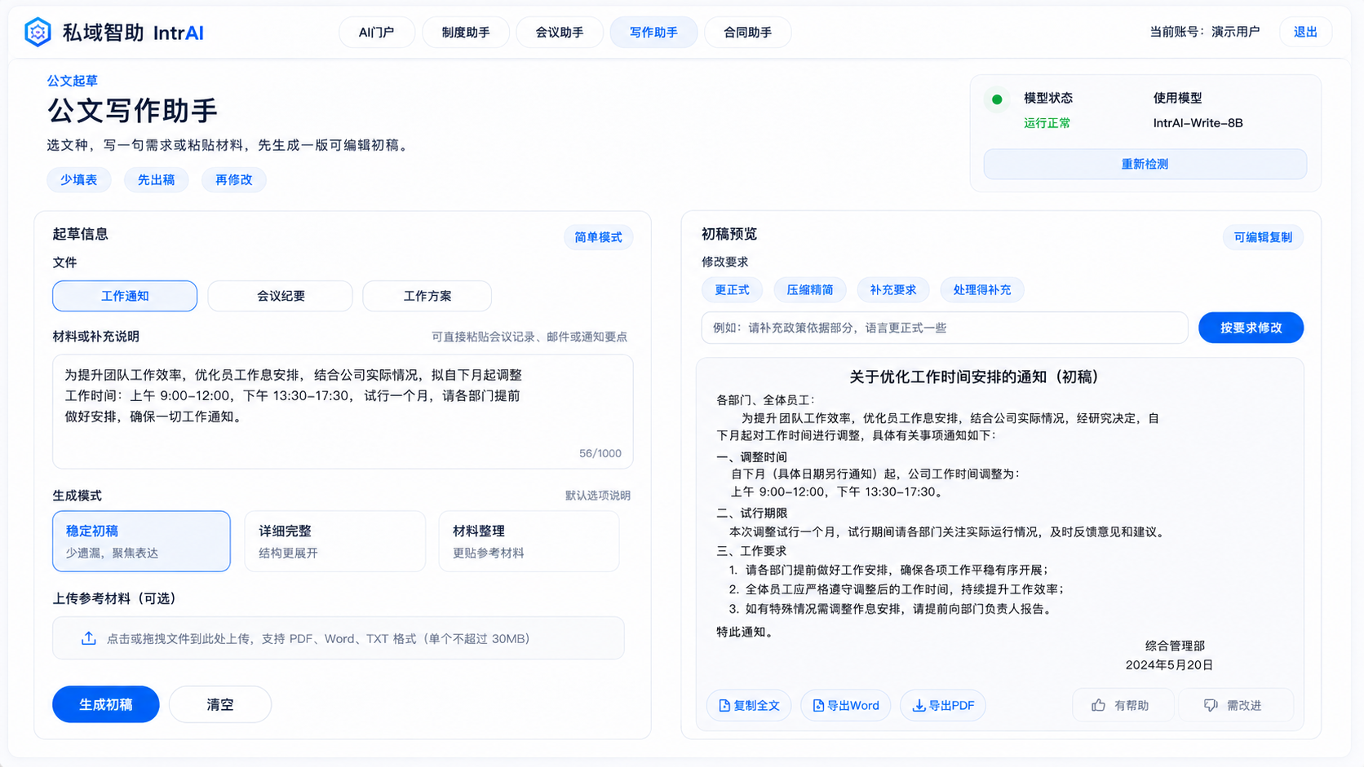Click the 清空 button
The height and width of the screenshot is (767, 1364).
pyautogui.click(x=220, y=704)
